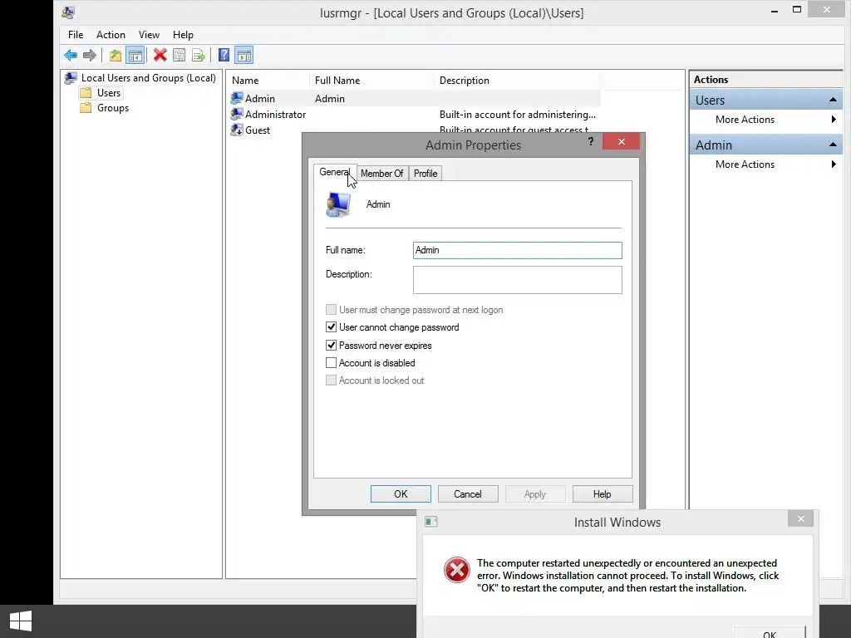Click Account is locked out checkbox
This screenshot has height=638, width=851.
point(331,380)
